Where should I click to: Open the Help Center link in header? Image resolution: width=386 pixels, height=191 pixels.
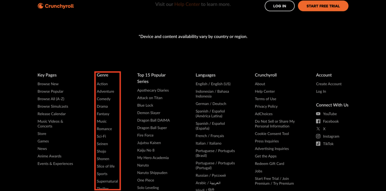pyautogui.click(x=187, y=4)
